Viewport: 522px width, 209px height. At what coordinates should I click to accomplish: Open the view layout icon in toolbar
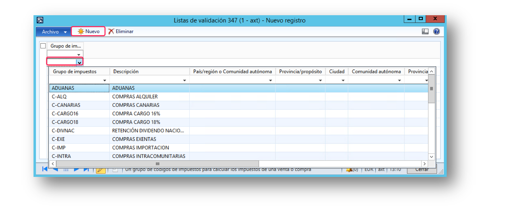click(425, 31)
